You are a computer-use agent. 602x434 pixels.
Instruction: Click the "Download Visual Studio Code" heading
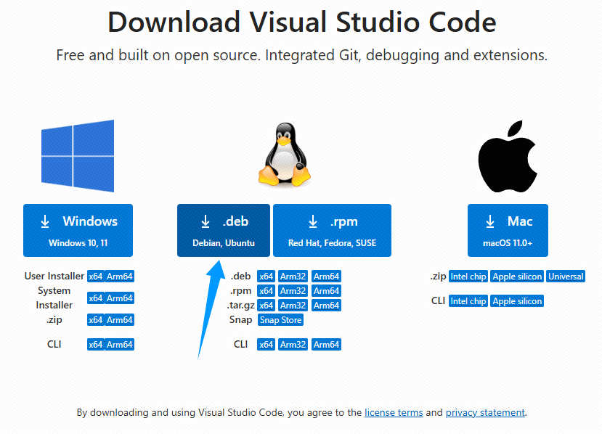pyautogui.click(x=302, y=22)
